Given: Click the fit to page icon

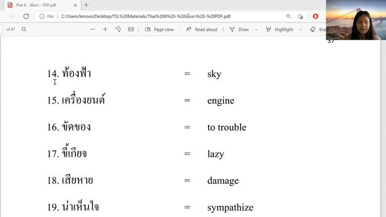Looking at the screenshot, I should (131, 30).
